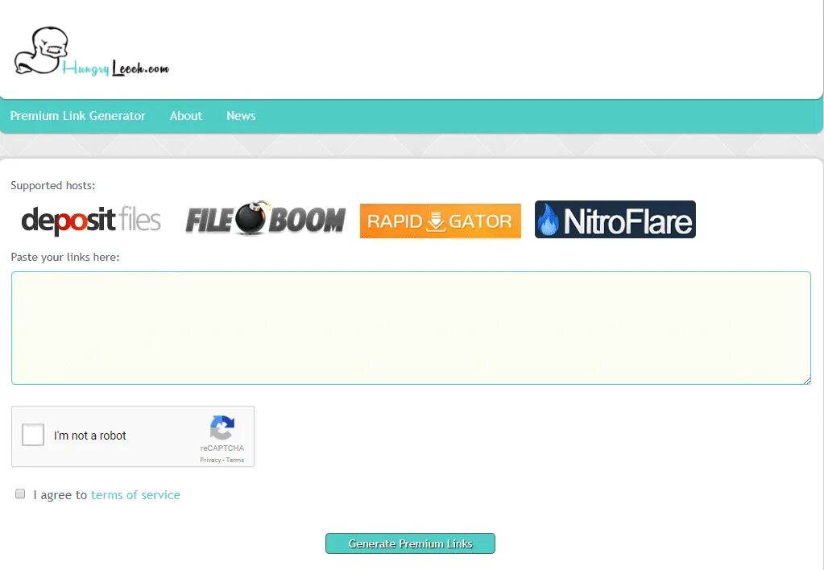Click the text area resize handle
This screenshot has height=570, width=824.
[x=807, y=381]
